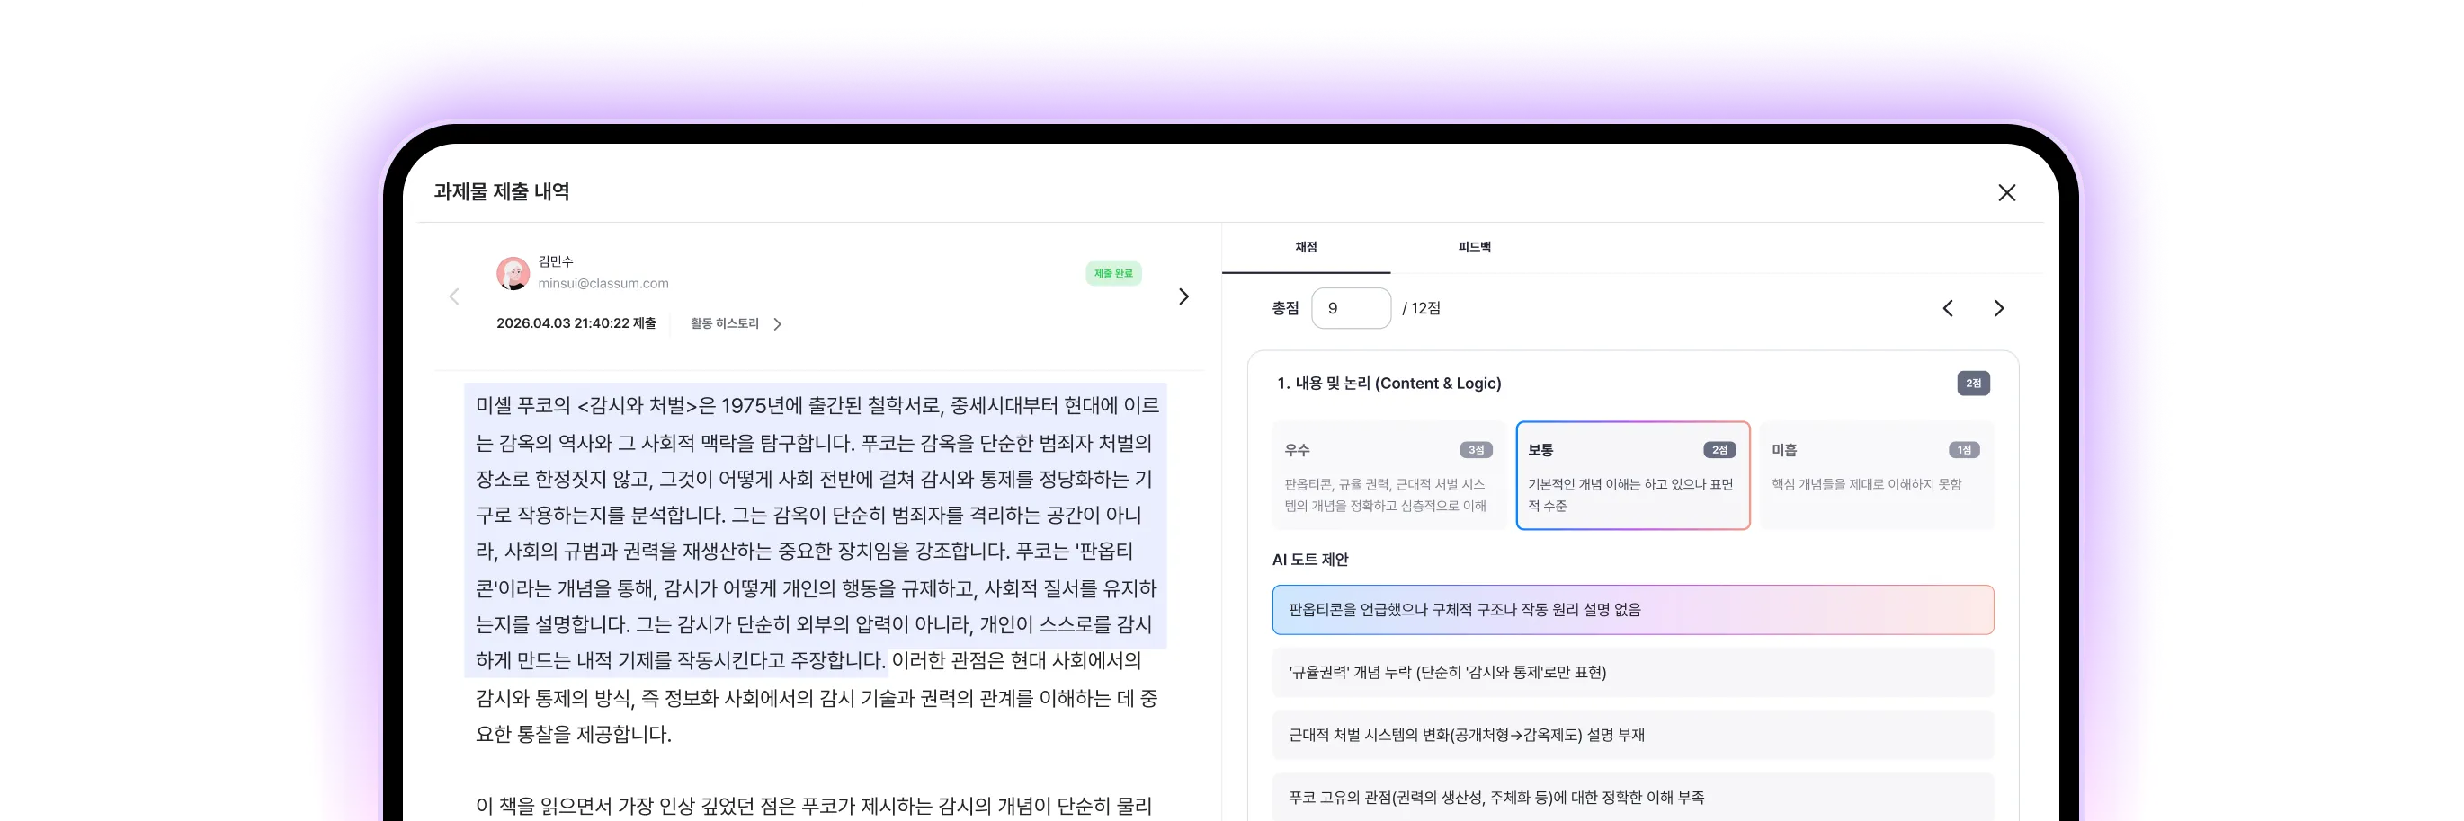Select the 미흡 1점 rating card
The image size is (2464, 821).
point(1877,476)
